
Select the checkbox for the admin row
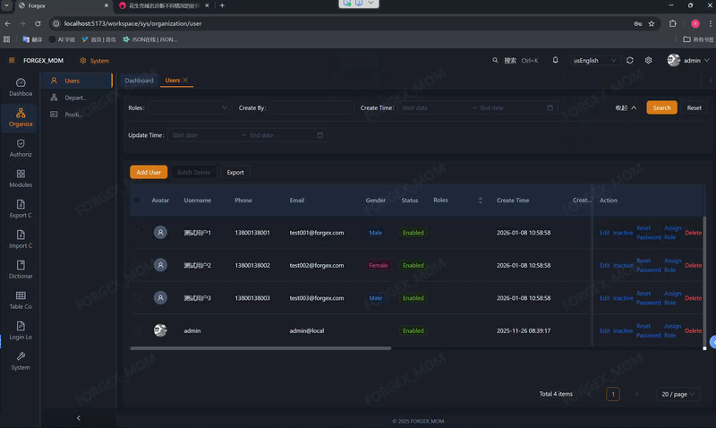click(x=137, y=330)
